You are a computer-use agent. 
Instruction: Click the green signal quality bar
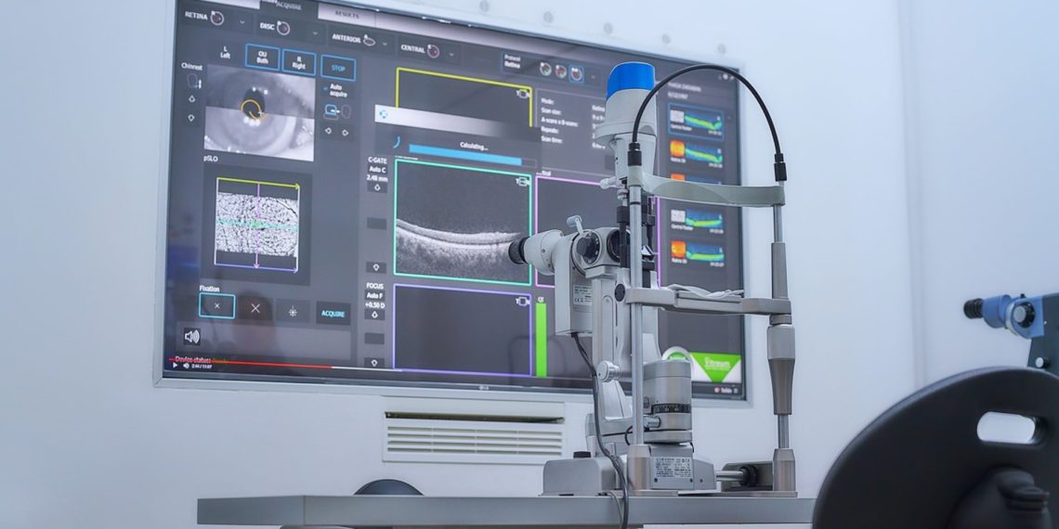pyautogui.click(x=541, y=340)
